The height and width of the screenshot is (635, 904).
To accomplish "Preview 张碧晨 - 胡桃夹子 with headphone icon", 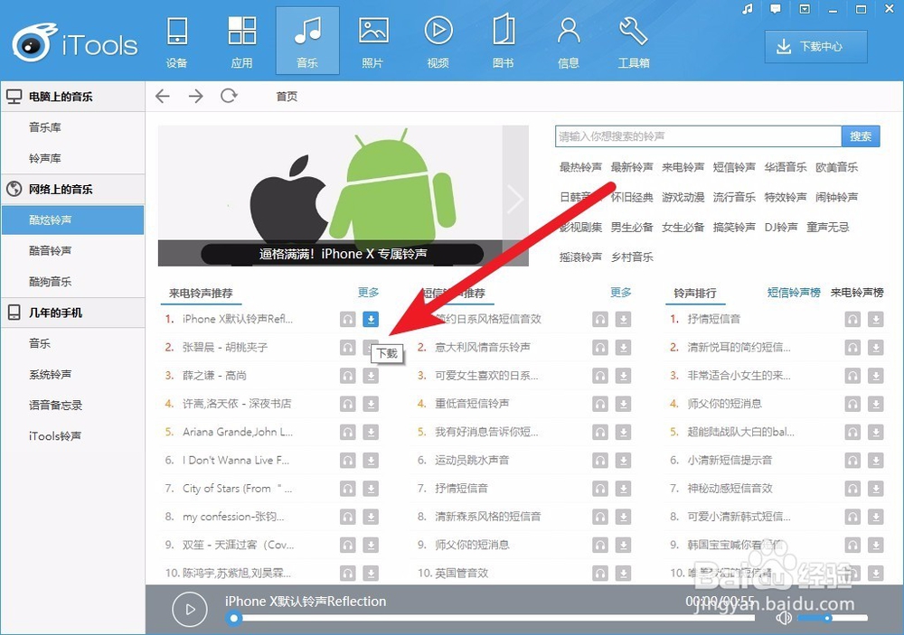I will [x=348, y=347].
